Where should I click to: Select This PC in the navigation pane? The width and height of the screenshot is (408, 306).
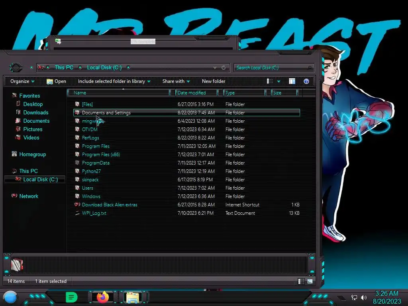coord(28,171)
